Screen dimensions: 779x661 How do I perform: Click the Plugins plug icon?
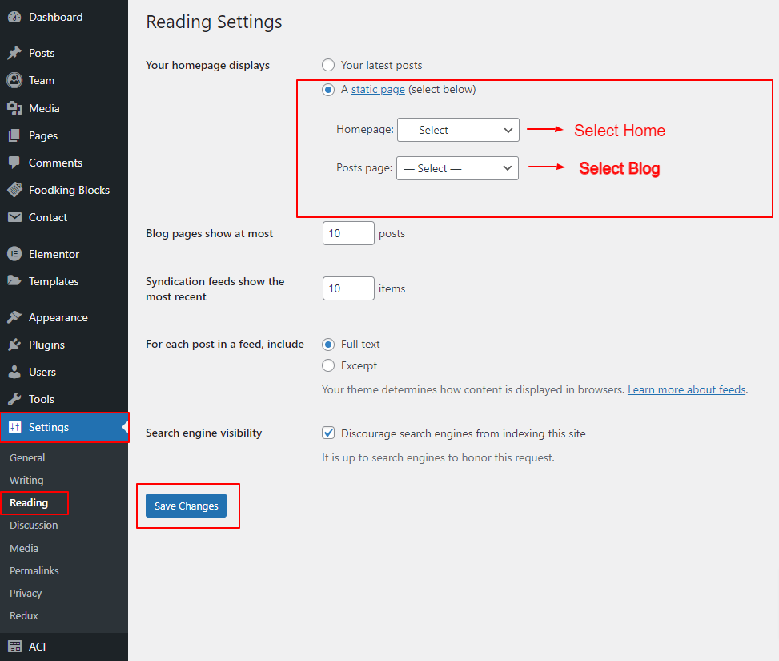click(14, 345)
